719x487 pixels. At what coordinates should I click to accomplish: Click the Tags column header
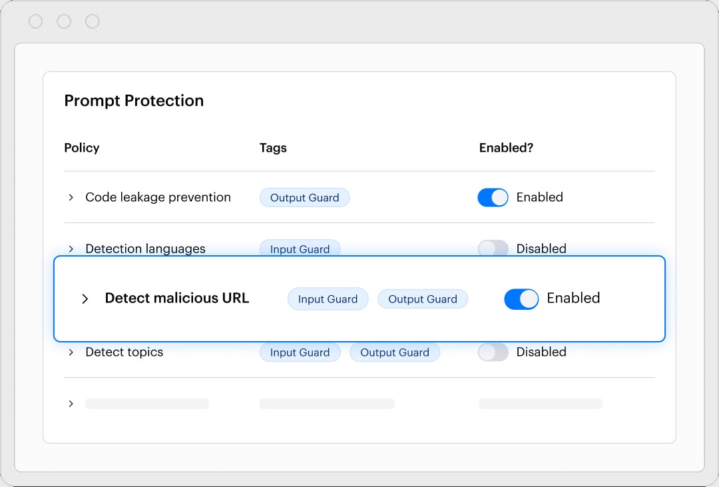pyautogui.click(x=273, y=148)
